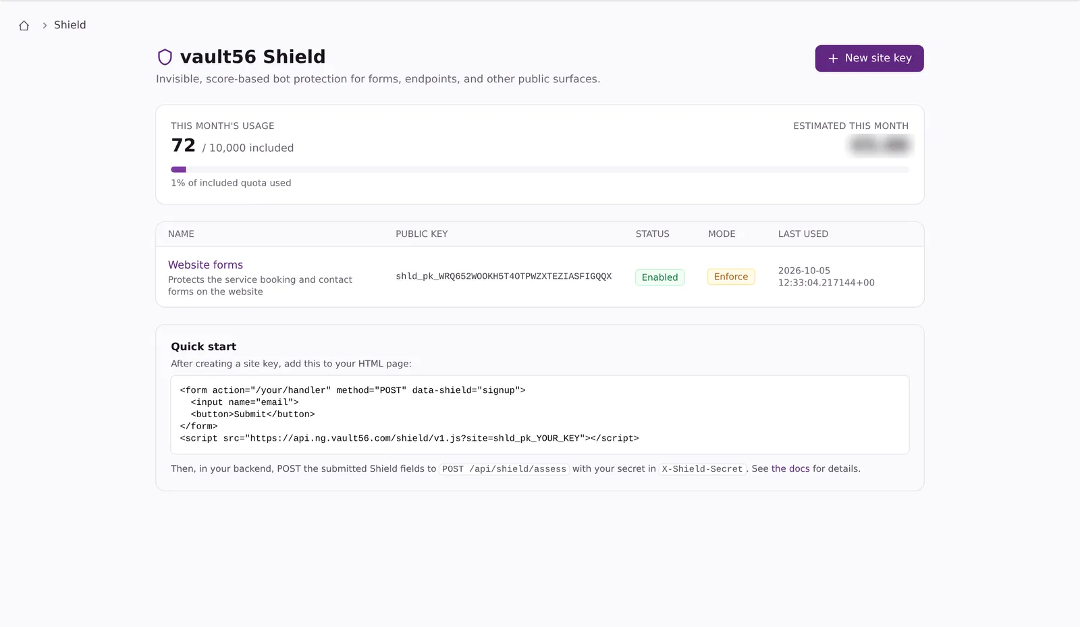1080x627 pixels.
Task: Create a New site key
Action: 869,59
